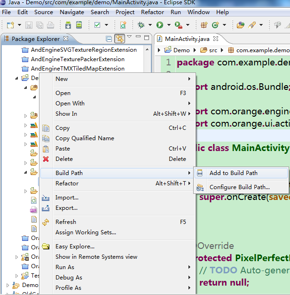The image size is (290, 295).
Task: Click the Run External Tools icon
Action: coord(178,25)
